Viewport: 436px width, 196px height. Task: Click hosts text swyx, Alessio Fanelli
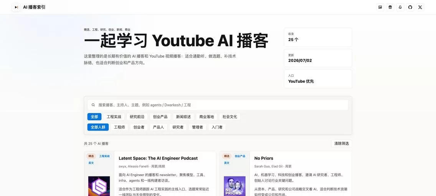click(x=134, y=167)
